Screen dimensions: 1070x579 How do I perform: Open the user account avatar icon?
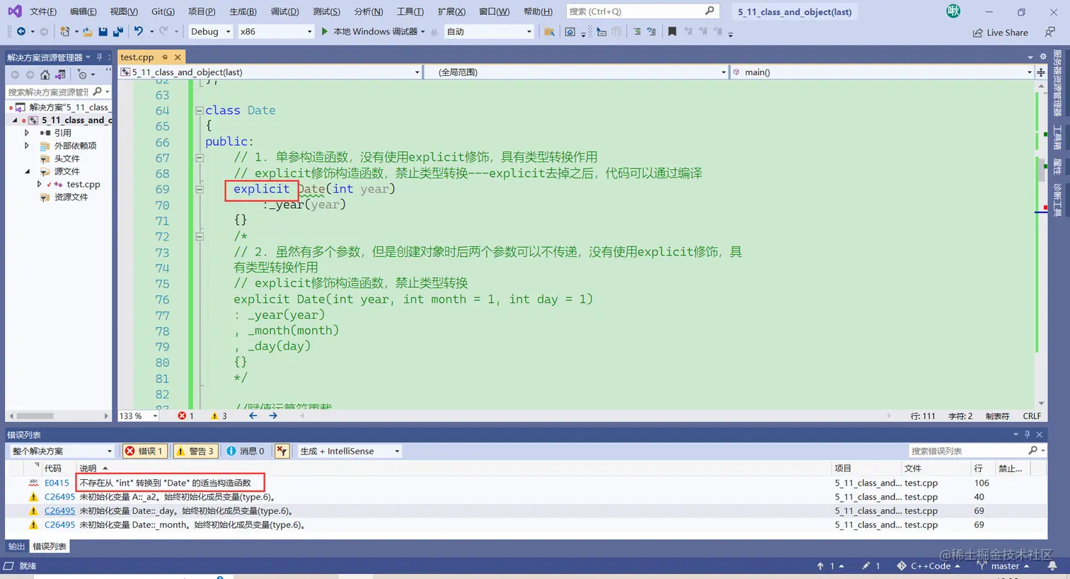(x=953, y=11)
